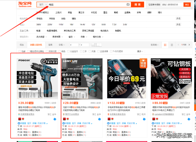Viewport: 196px width, 142px height.
Task: Select 电锤 hardware category
Action: point(38,31)
